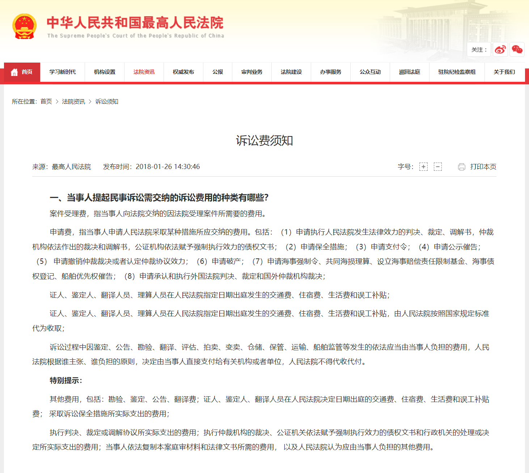Switch to the 办事服务 tab

click(330, 72)
